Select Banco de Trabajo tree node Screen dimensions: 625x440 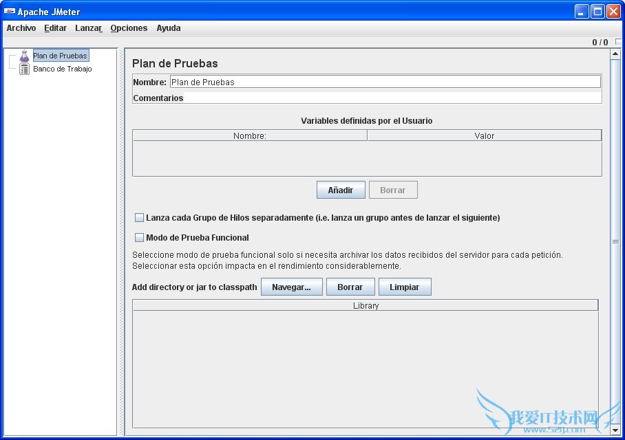pos(63,69)
